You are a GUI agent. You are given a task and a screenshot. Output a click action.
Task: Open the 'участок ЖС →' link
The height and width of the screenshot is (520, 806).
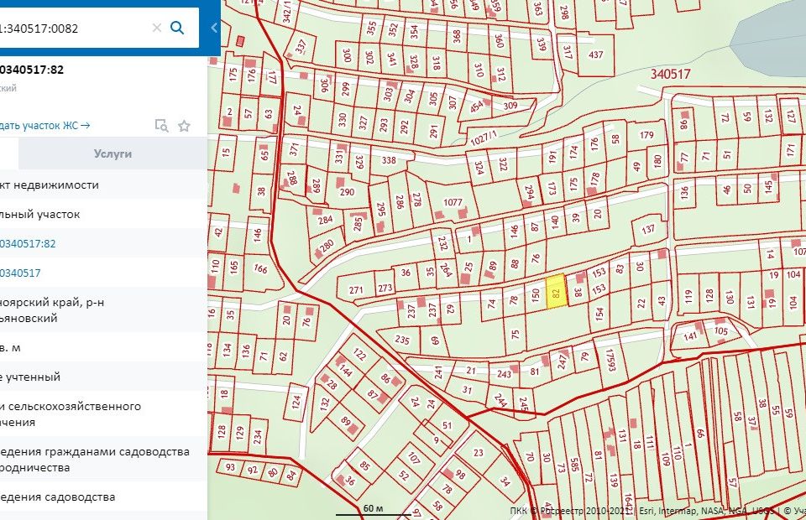45,125
